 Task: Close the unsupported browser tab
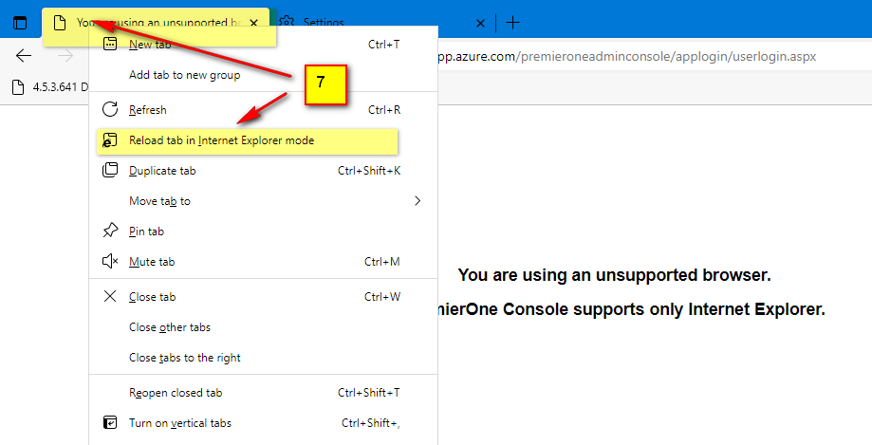(253, 23)
